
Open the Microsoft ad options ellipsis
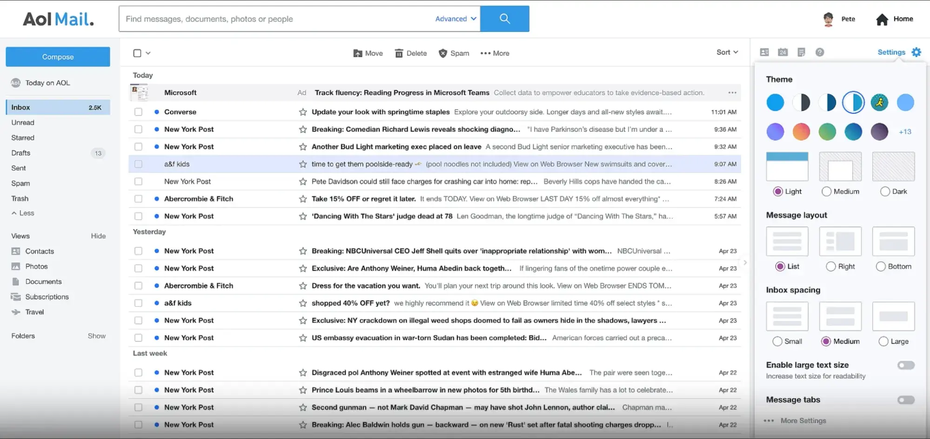tap(732, 93)
